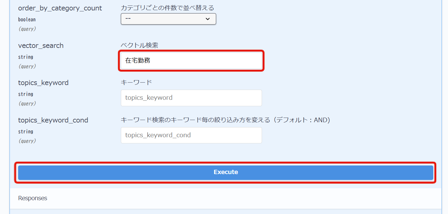Image resolution: width=448 pixels, height=214 pixels.
Task: Click the topics_keyword parameter name label
Action: 43,83
